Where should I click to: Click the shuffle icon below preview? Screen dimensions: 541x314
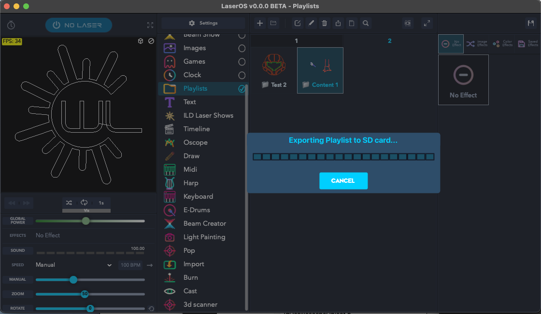tap(69, 203)
